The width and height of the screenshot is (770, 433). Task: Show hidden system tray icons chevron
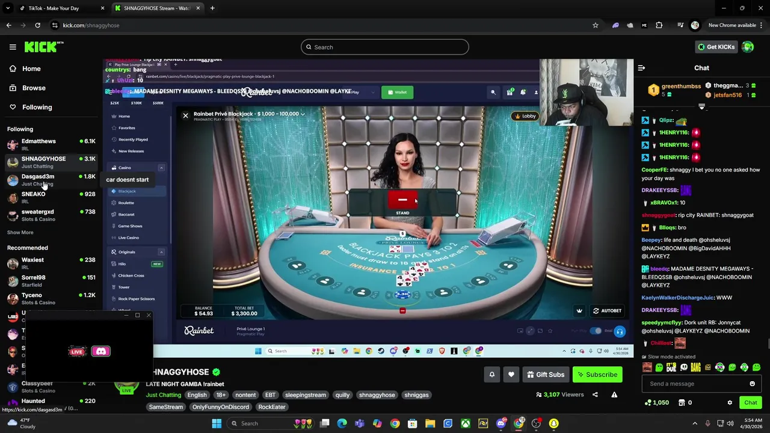click(695, 423)
